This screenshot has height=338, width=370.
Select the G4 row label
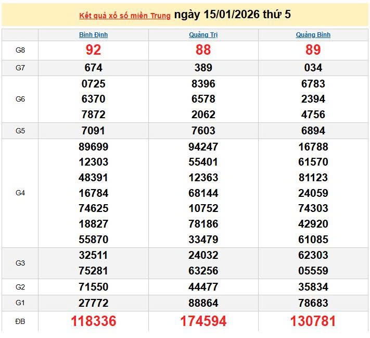tap(20, 193)
